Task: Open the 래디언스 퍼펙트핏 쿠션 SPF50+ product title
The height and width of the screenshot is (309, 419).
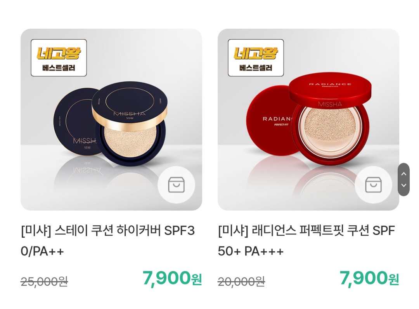Action: (x=306, y=241)
